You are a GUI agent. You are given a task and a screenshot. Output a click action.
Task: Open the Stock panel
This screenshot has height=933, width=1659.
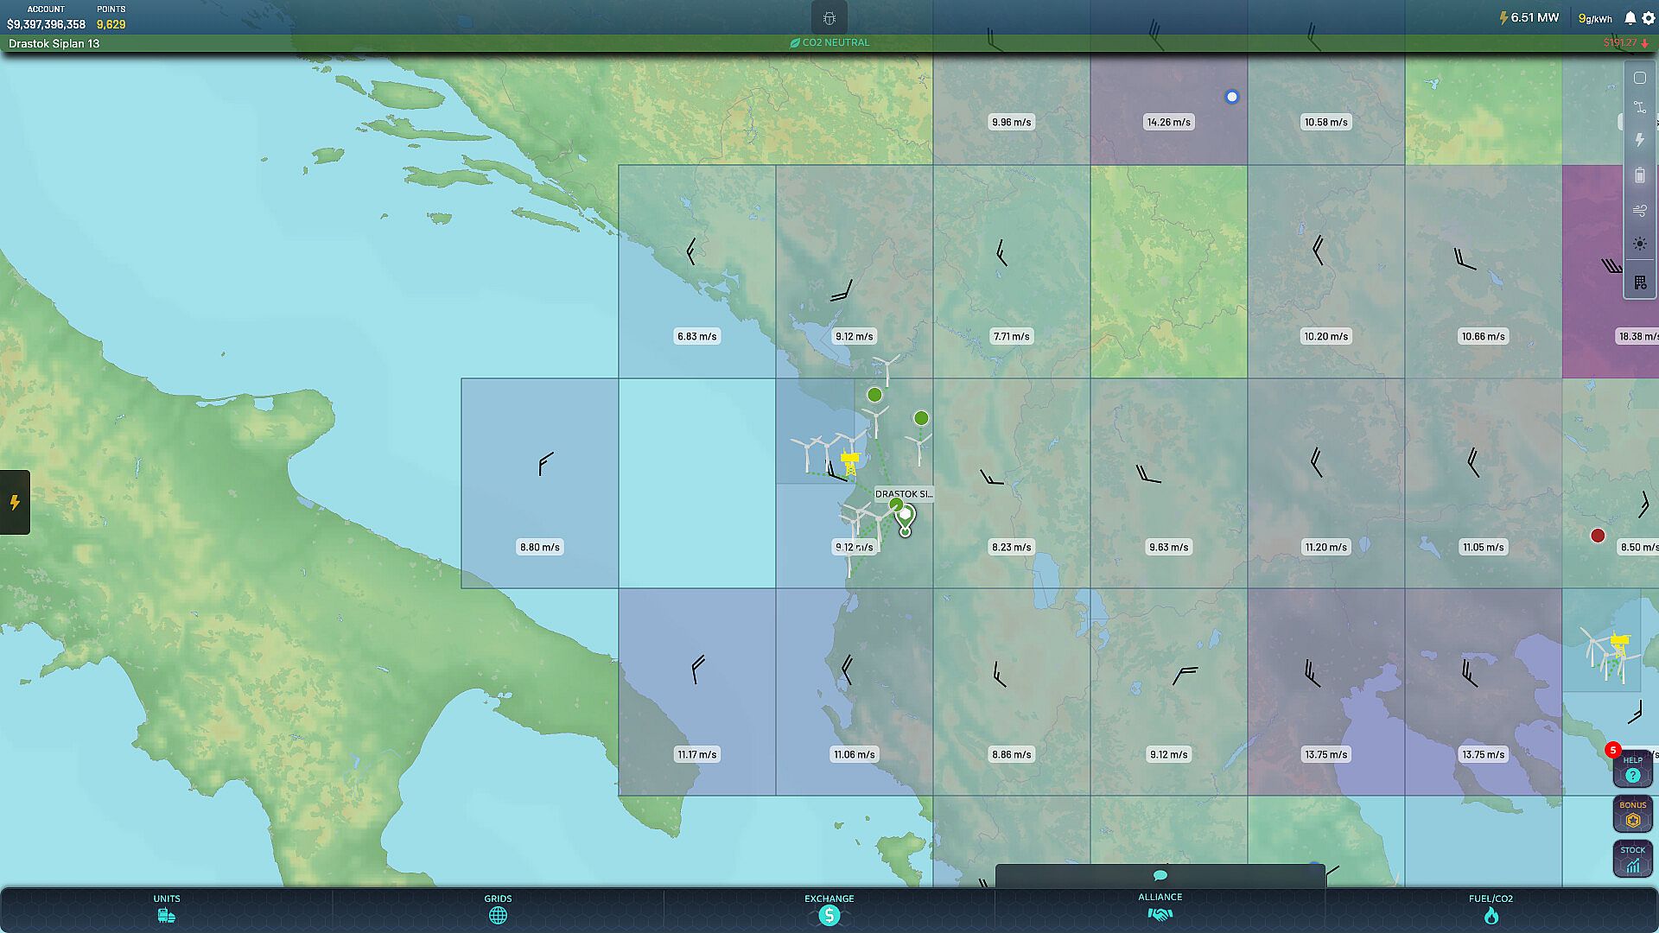coord(1632,859)
